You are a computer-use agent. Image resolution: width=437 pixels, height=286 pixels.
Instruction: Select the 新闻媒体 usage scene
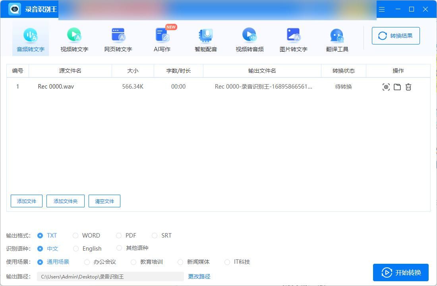(180, 262)
